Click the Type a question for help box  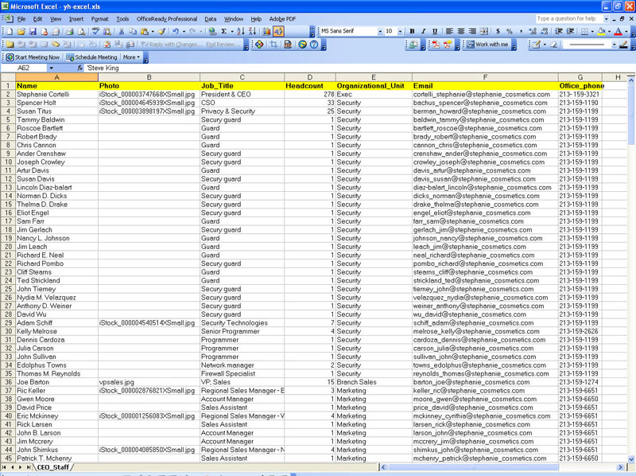pos(569,18)
